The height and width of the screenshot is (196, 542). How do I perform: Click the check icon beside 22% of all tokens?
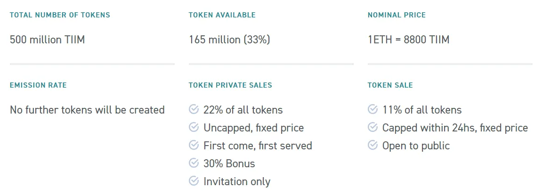[194, 109]
